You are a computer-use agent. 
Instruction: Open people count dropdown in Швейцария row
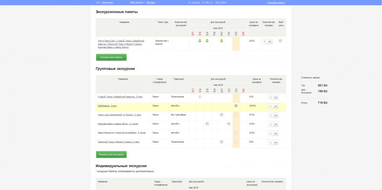[273, 106]
